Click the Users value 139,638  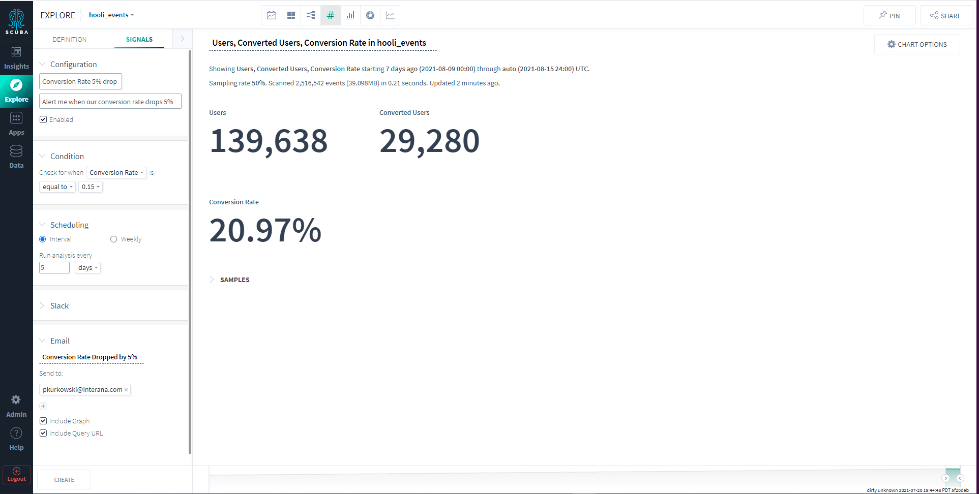pyautogui.click(x=269, y=141)
